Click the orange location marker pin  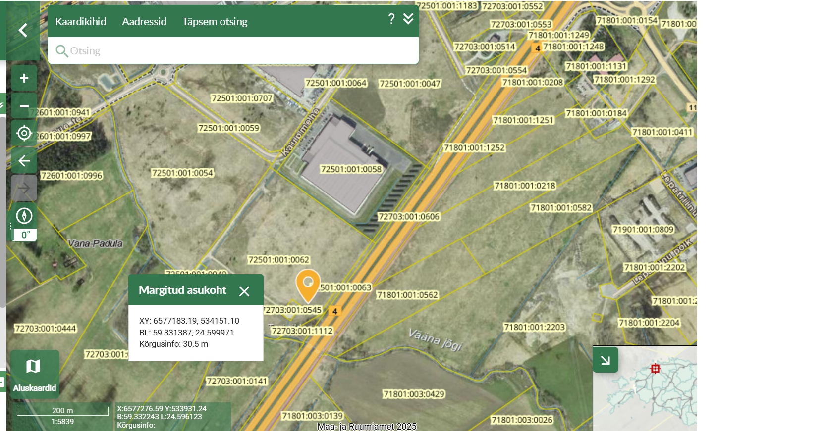308,284
